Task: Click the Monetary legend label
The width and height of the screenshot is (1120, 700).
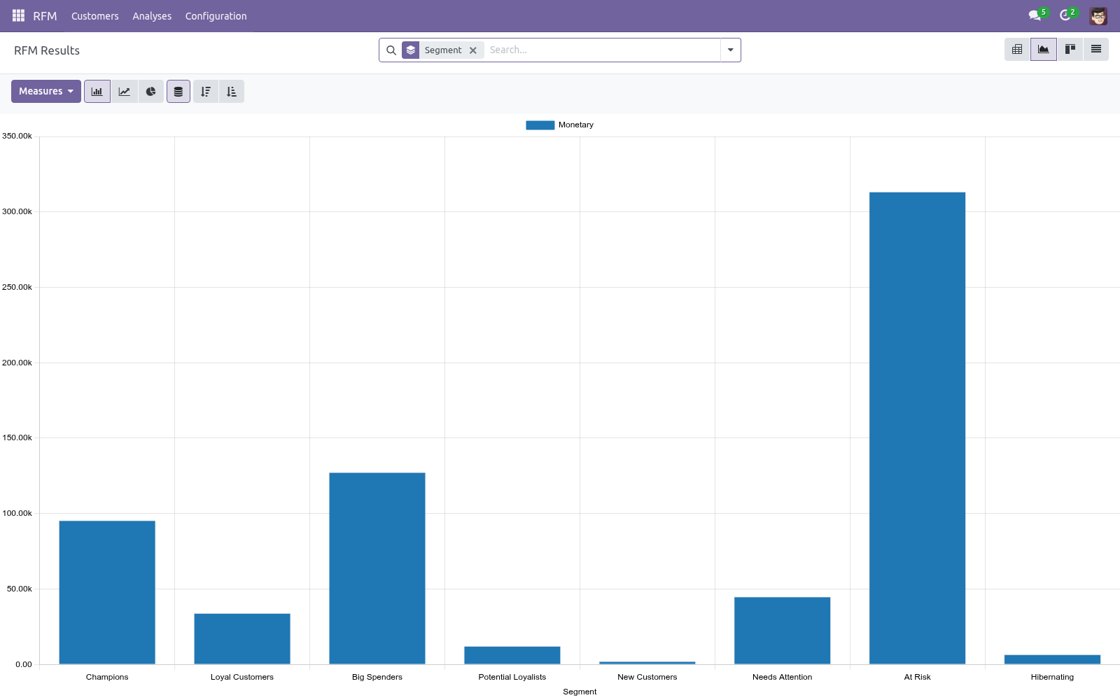Action: 576,125
